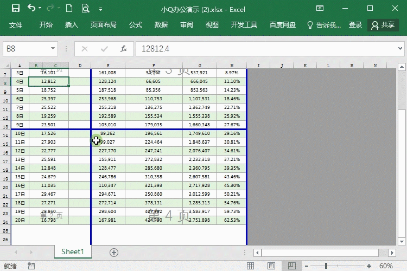Open the 页面布局 tab
This screenshot has width=407, height=271.
coord(103,25)
